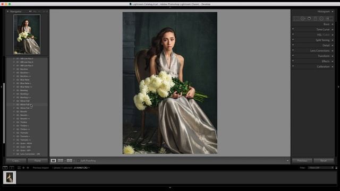This screenshot has width=340, height=191.
Task: Collapse the Navigator panel
Action: pos(7,11)
